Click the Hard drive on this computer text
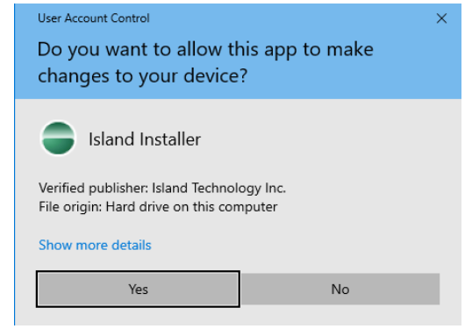The height and width of the screenshot is (336, 472). [x=191, y=207]
